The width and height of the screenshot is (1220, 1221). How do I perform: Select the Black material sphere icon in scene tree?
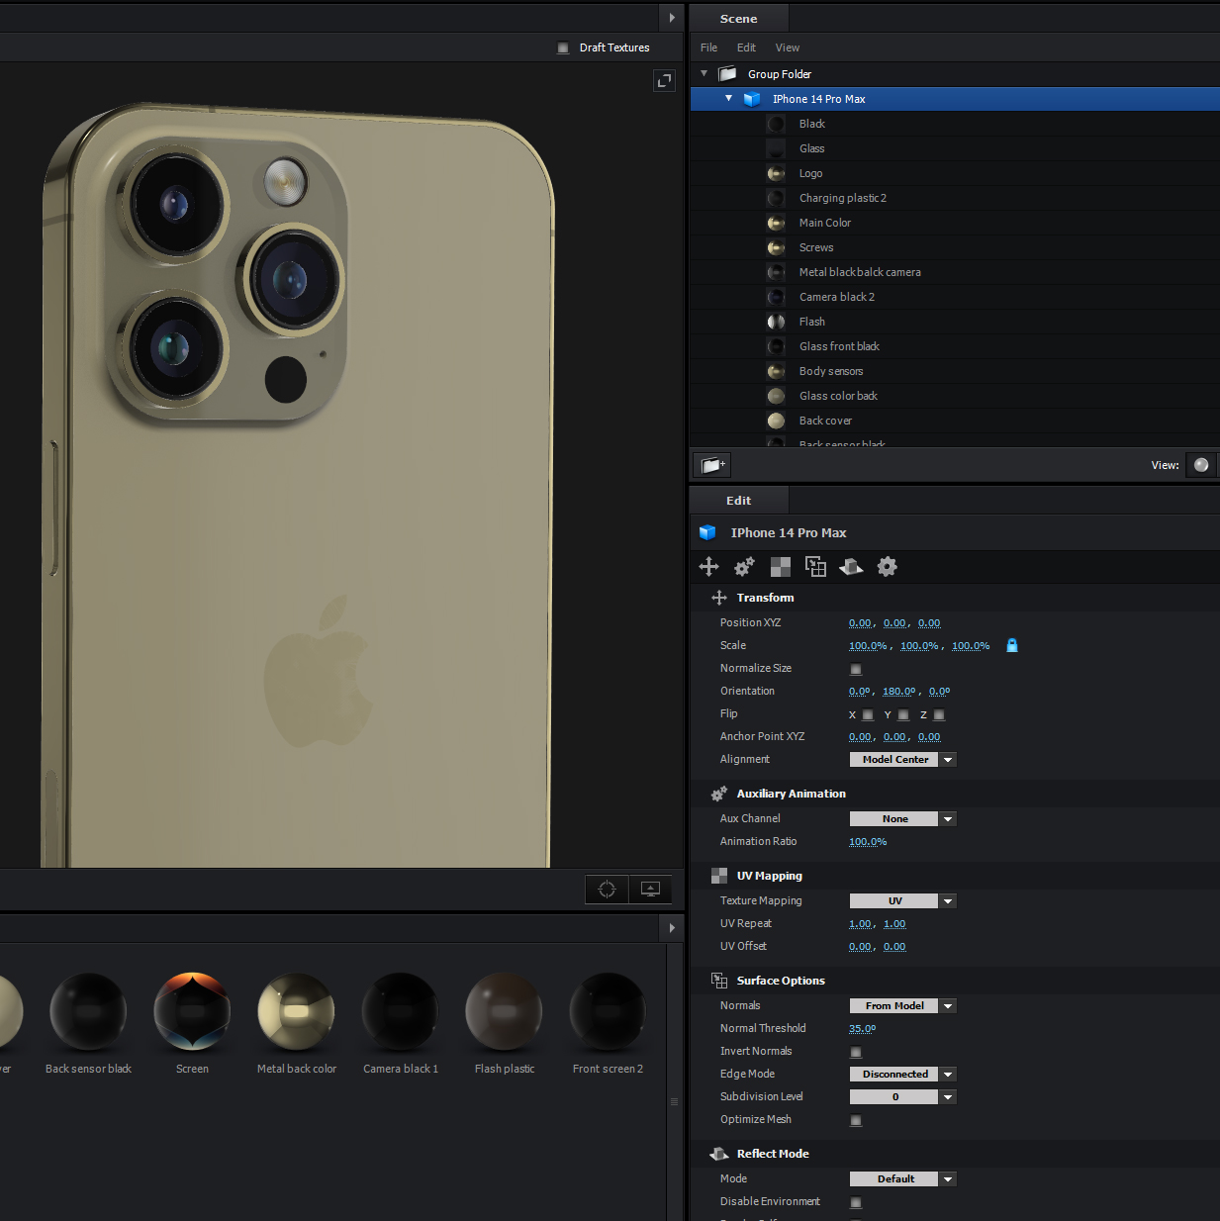(776, 124)
